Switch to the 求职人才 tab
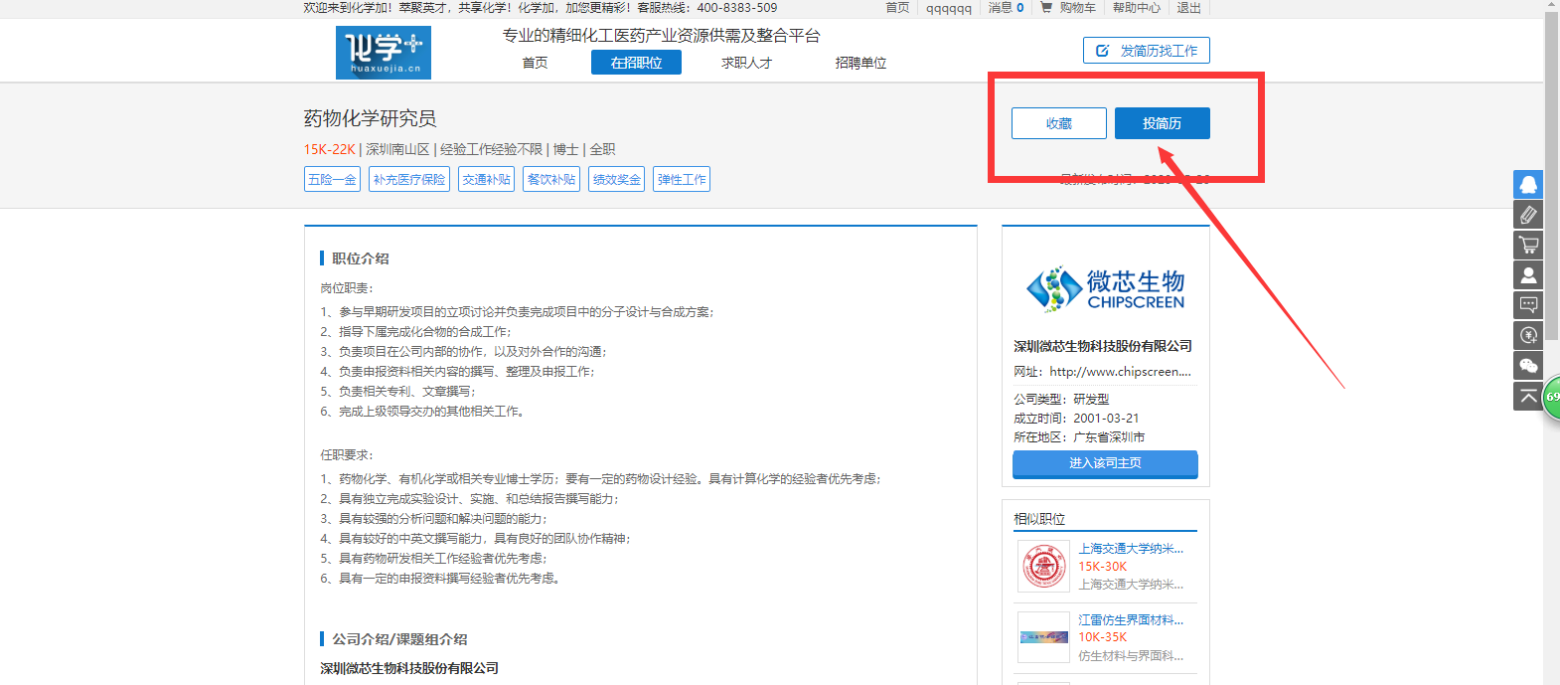This screenshot has height=685, width=1560. coord(746,63)
